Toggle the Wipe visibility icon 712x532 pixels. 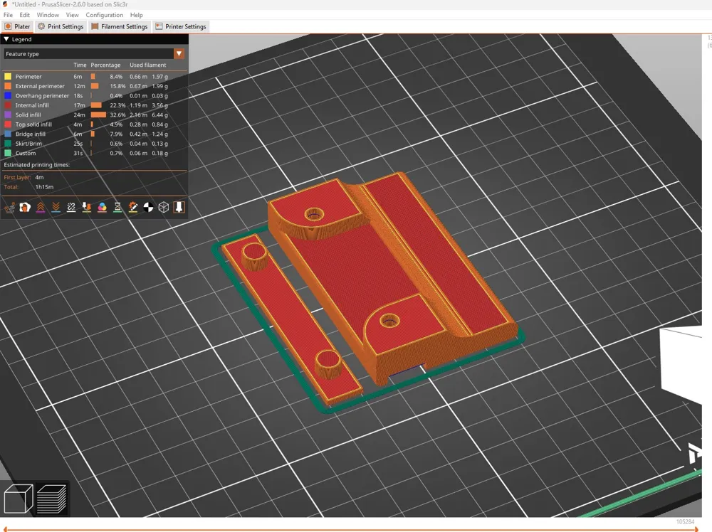pyautogui.click(x=25, y=207)
